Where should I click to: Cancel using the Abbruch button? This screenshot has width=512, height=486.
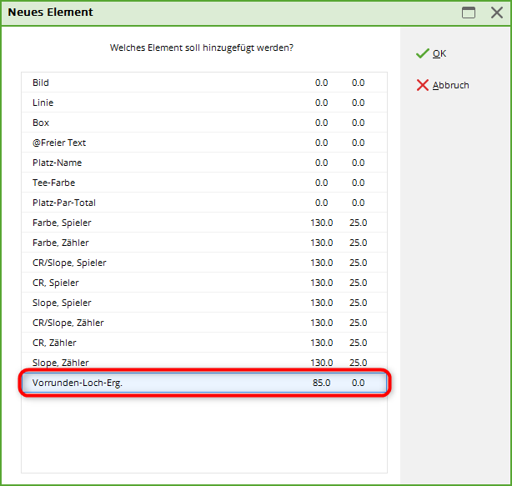coord(450,85)
